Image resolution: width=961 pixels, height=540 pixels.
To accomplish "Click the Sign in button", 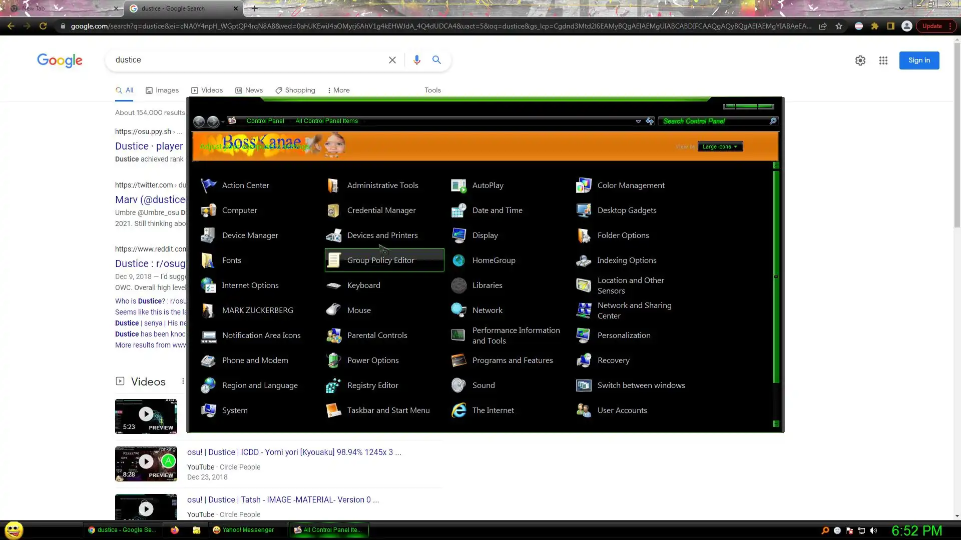I will click(x=919, y=60).
